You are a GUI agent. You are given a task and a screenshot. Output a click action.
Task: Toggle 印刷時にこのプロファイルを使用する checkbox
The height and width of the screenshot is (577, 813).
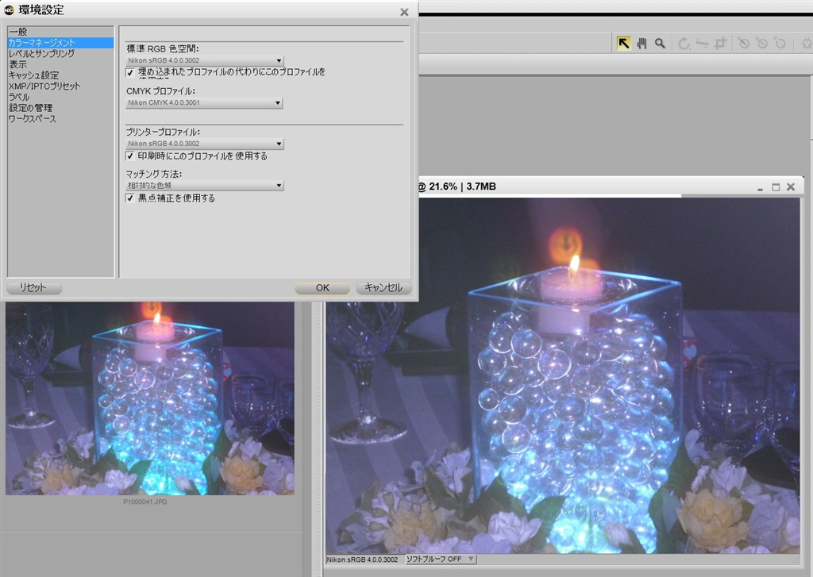130,156
